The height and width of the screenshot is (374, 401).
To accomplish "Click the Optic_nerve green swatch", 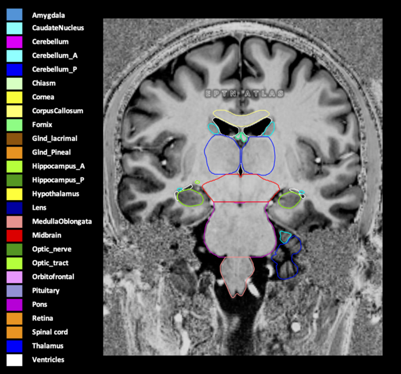I will 14,250.
